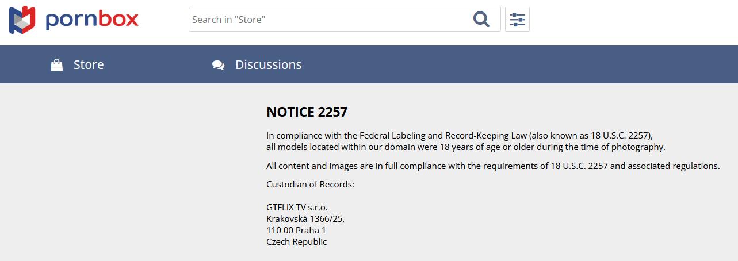Click the pornbox wordmark text
738x261 pixels.
pos(92,20)
